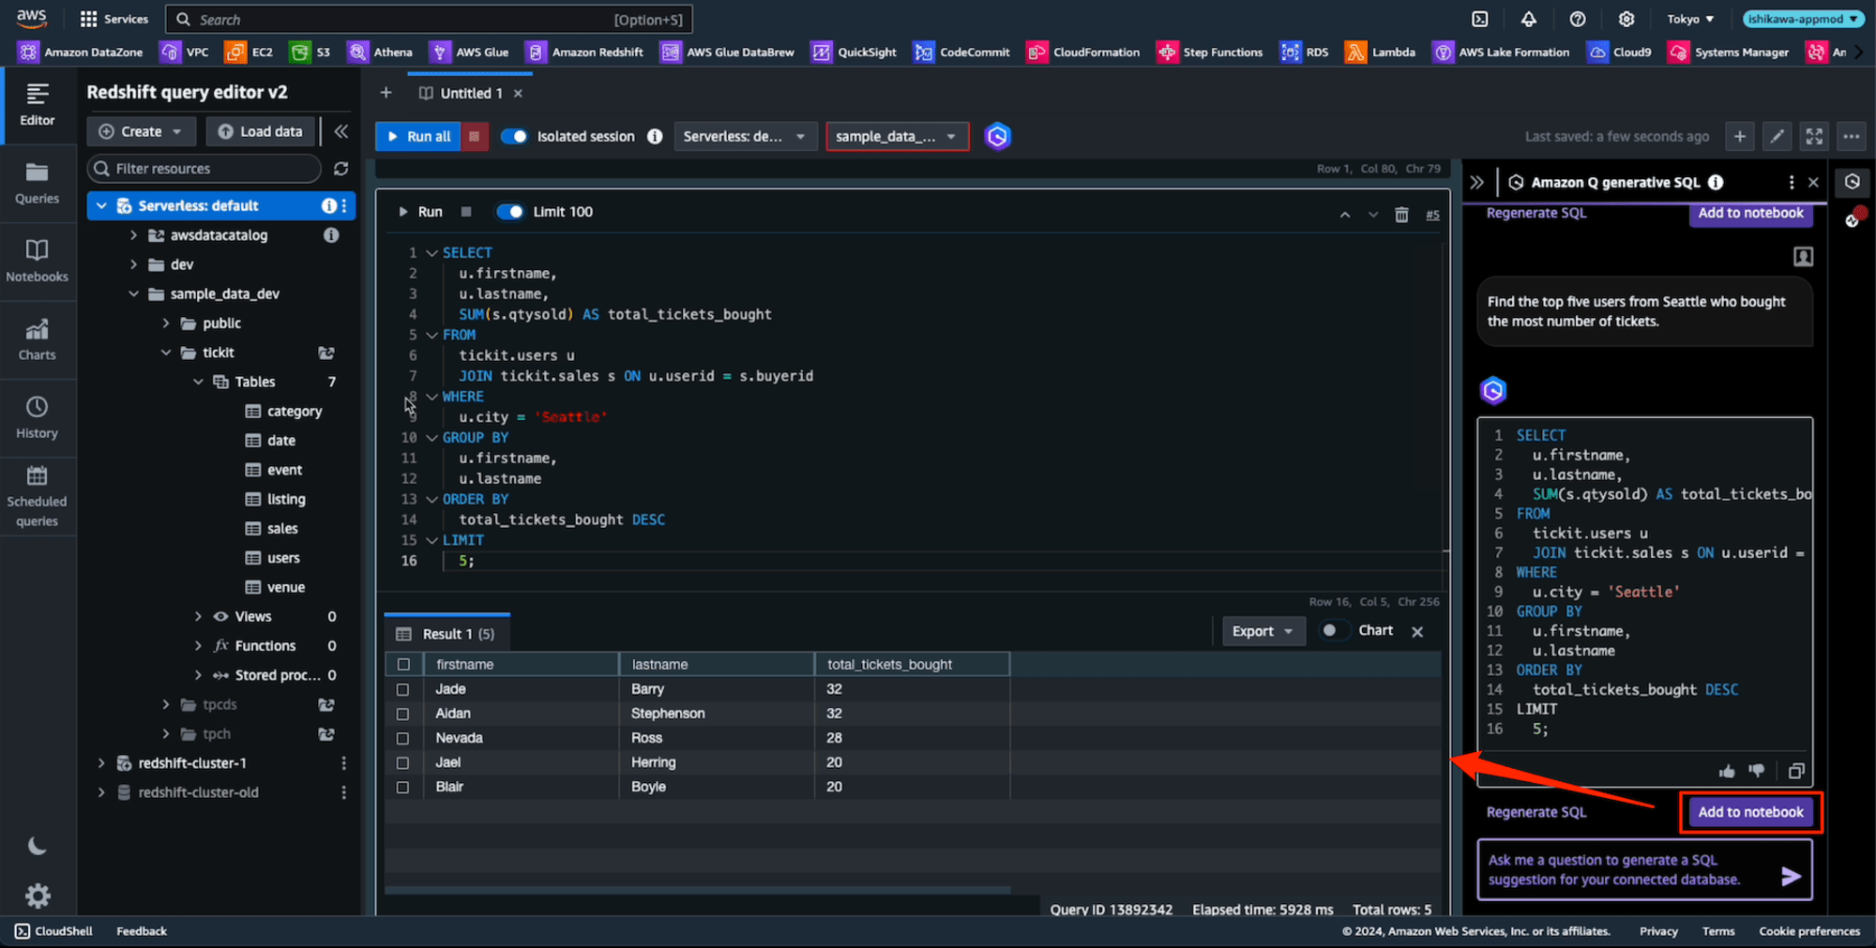1876x948 pixels.
Task: Expand the dev database node
Action: click(133, 264)
